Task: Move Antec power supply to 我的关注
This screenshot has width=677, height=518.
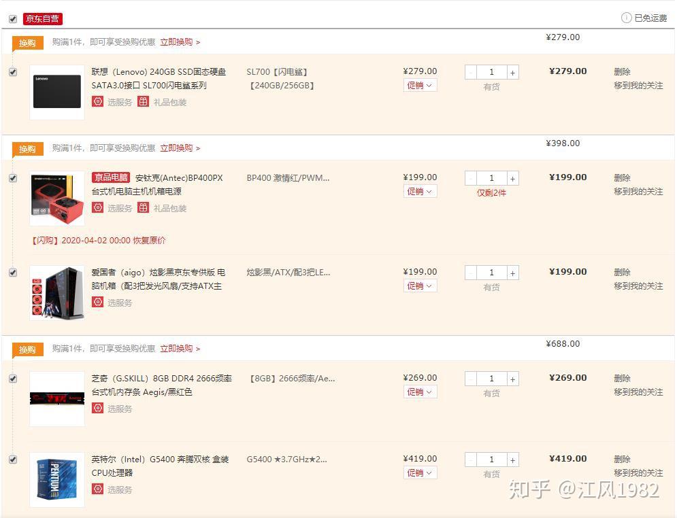Action: coord(639,192)
